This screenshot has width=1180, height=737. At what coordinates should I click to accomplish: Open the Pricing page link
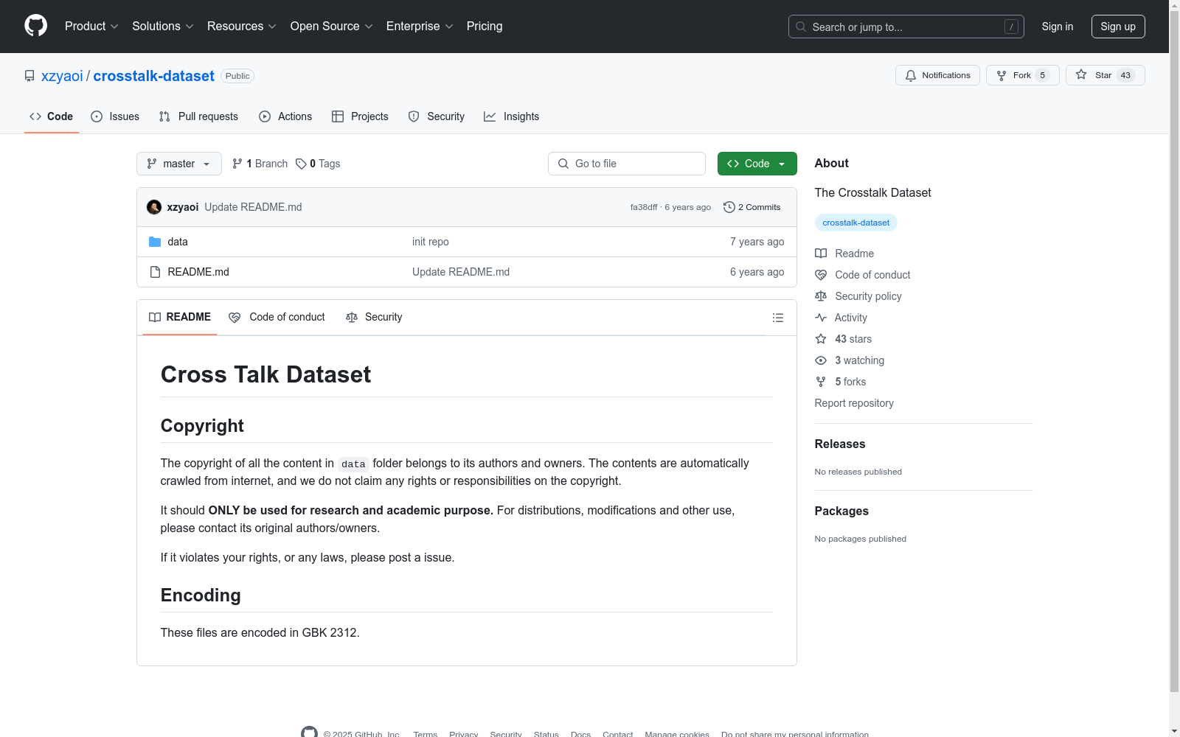485,26
